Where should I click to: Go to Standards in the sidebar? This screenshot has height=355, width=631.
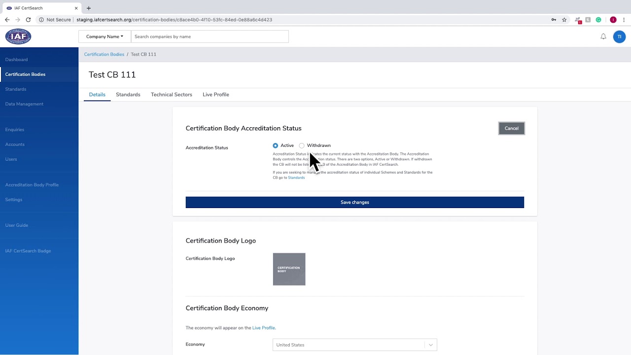[16, 89]
